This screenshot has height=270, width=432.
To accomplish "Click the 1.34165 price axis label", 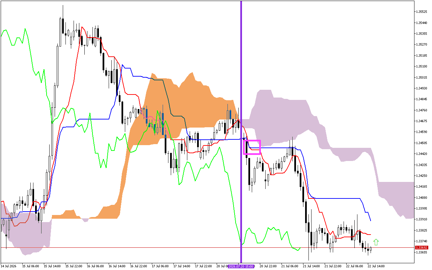I will click(422, 187).
